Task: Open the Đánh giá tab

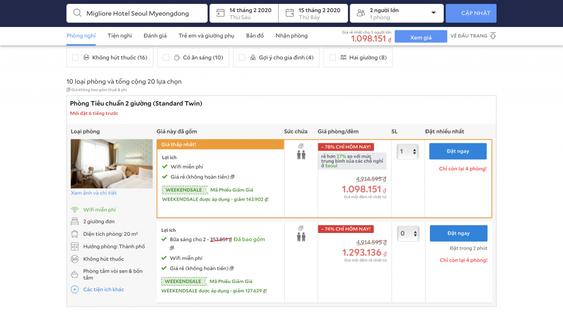Action: coord(155,36)
